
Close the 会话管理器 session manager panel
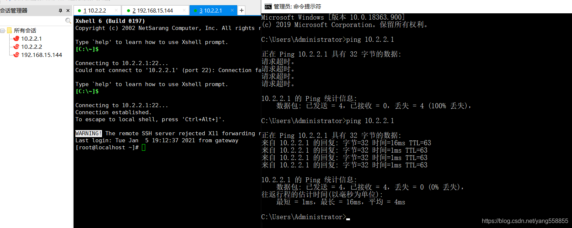[x=68, y=11]
